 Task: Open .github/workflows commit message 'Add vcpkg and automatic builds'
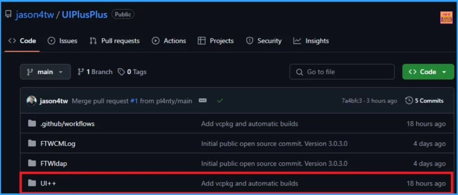pos(250,124)
